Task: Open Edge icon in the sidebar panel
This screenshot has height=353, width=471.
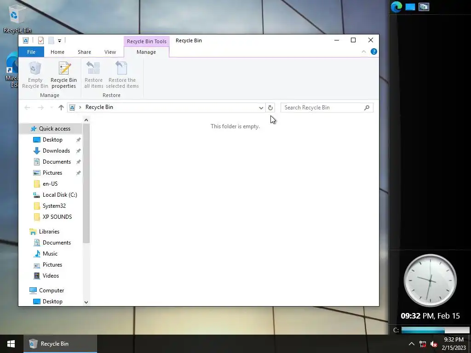Action: [x=396, y=6]
